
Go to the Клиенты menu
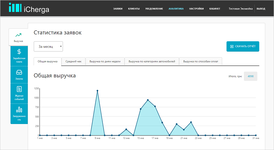tap(134, 9)
